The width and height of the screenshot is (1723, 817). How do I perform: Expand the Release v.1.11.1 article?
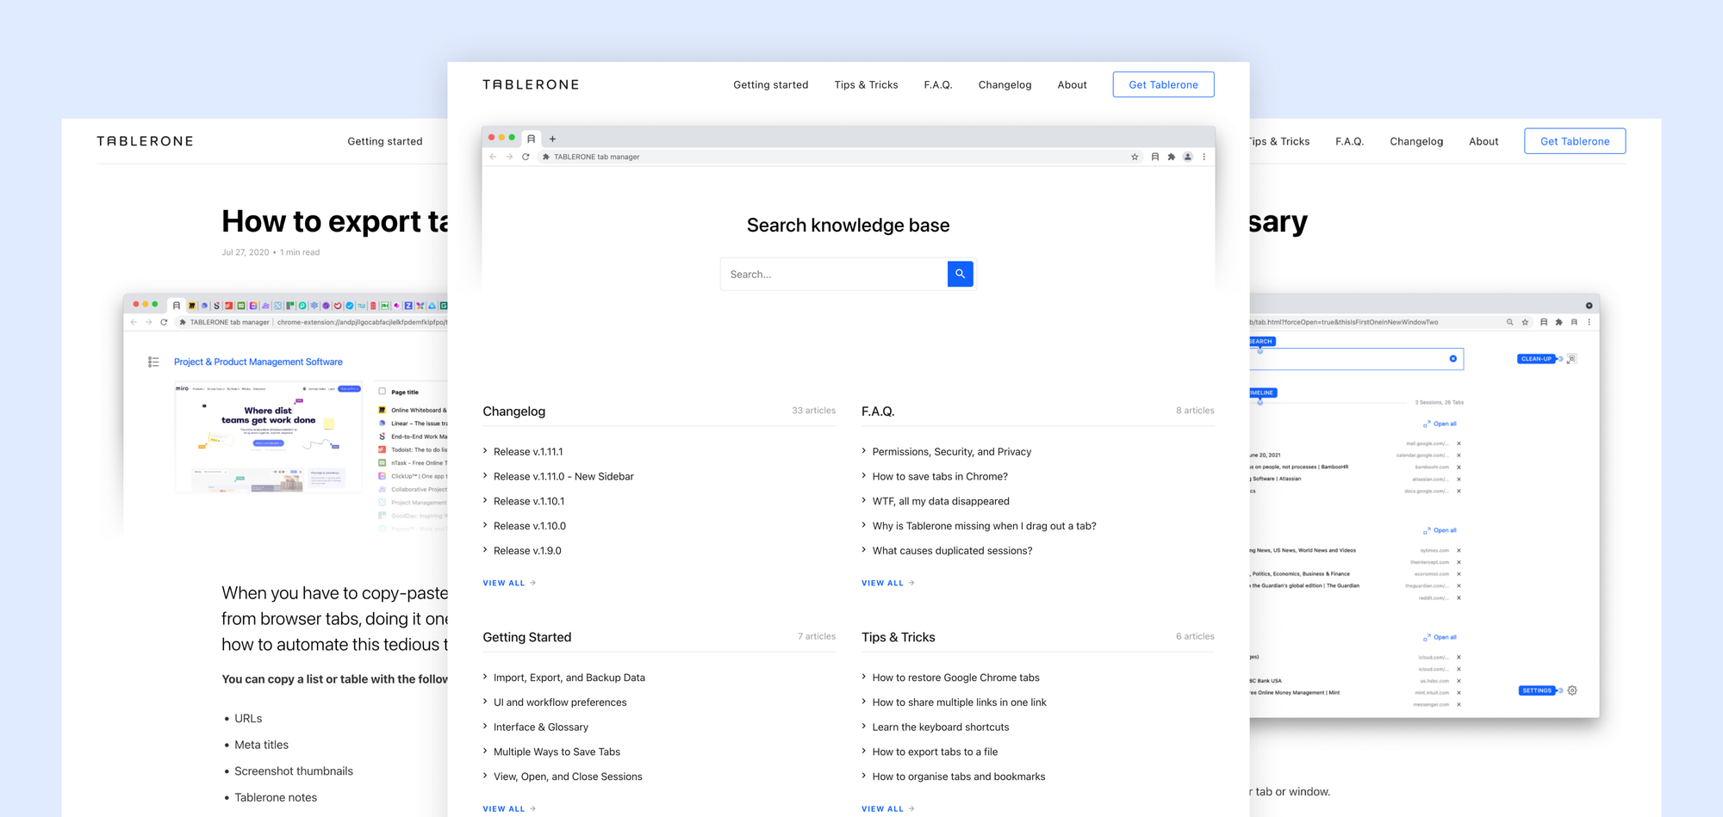click(x=527, y=452)
